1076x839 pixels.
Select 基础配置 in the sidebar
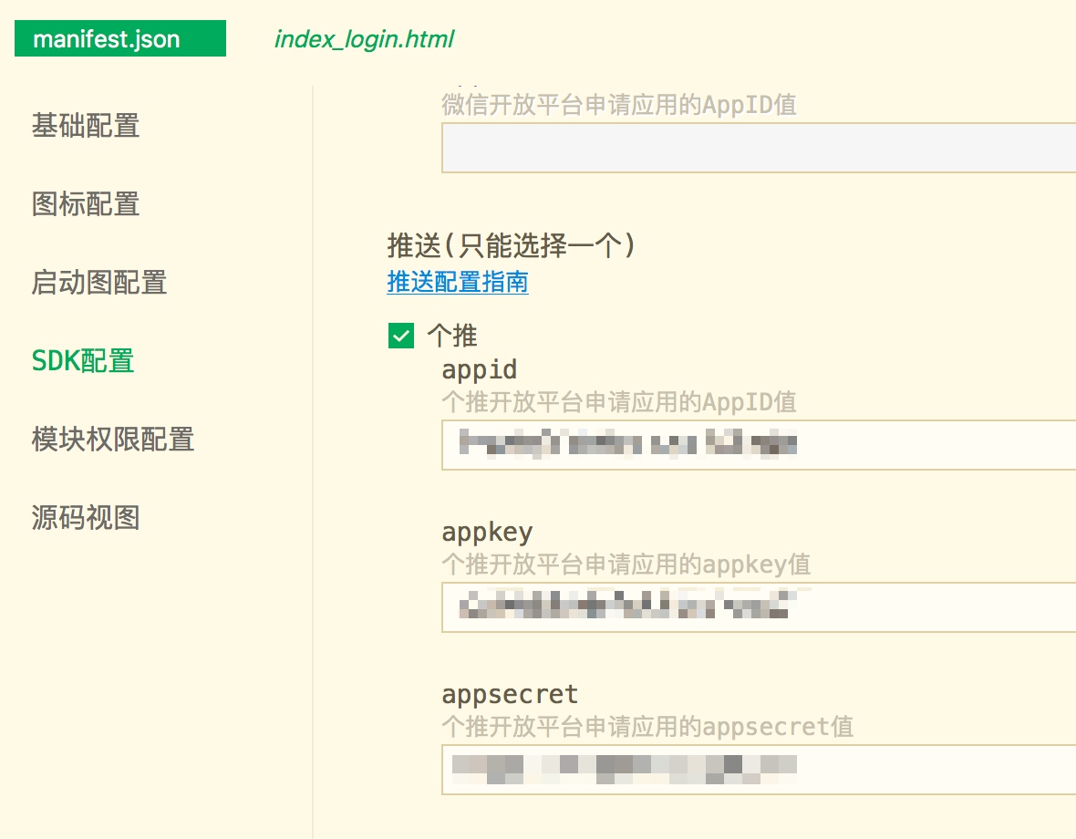click(86, 126)
